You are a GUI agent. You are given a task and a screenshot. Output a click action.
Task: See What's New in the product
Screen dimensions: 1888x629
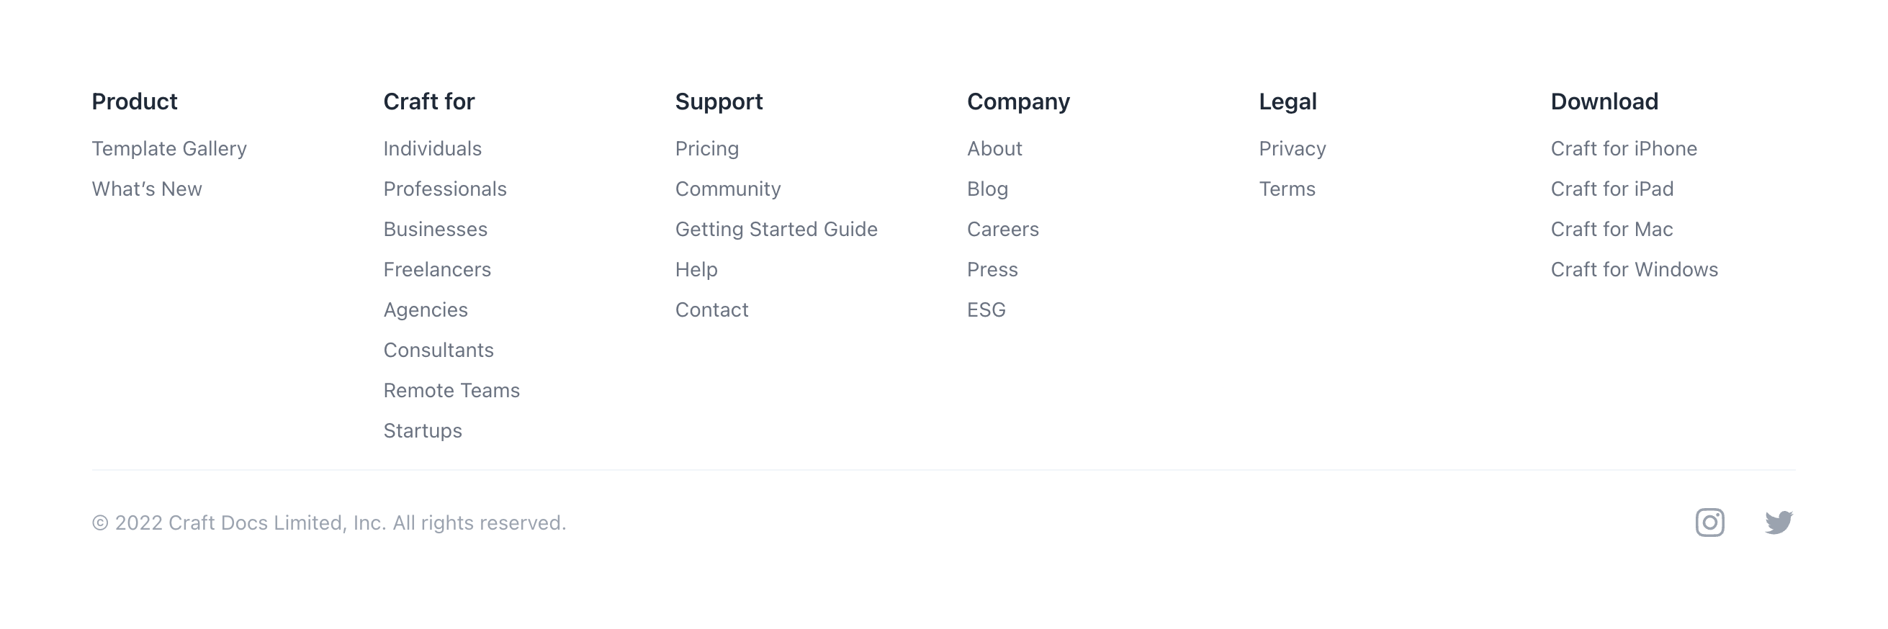pos(147,188)
